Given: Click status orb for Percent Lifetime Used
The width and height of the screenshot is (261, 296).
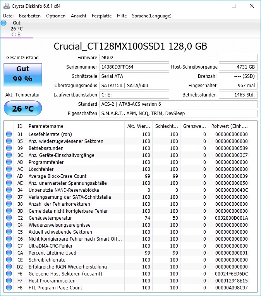Looking at the screenshot, I should pyautogui.click(x=9, y=253).
